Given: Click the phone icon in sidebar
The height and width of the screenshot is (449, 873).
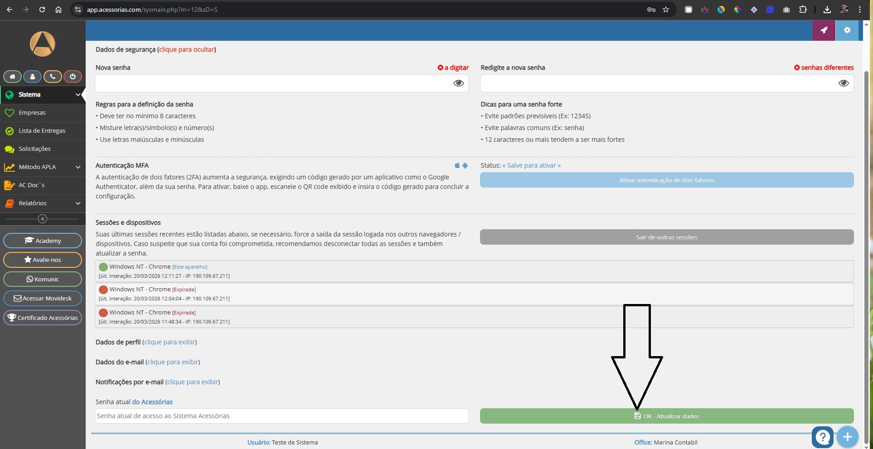Looking at the screenshot, I should [53, 77].
